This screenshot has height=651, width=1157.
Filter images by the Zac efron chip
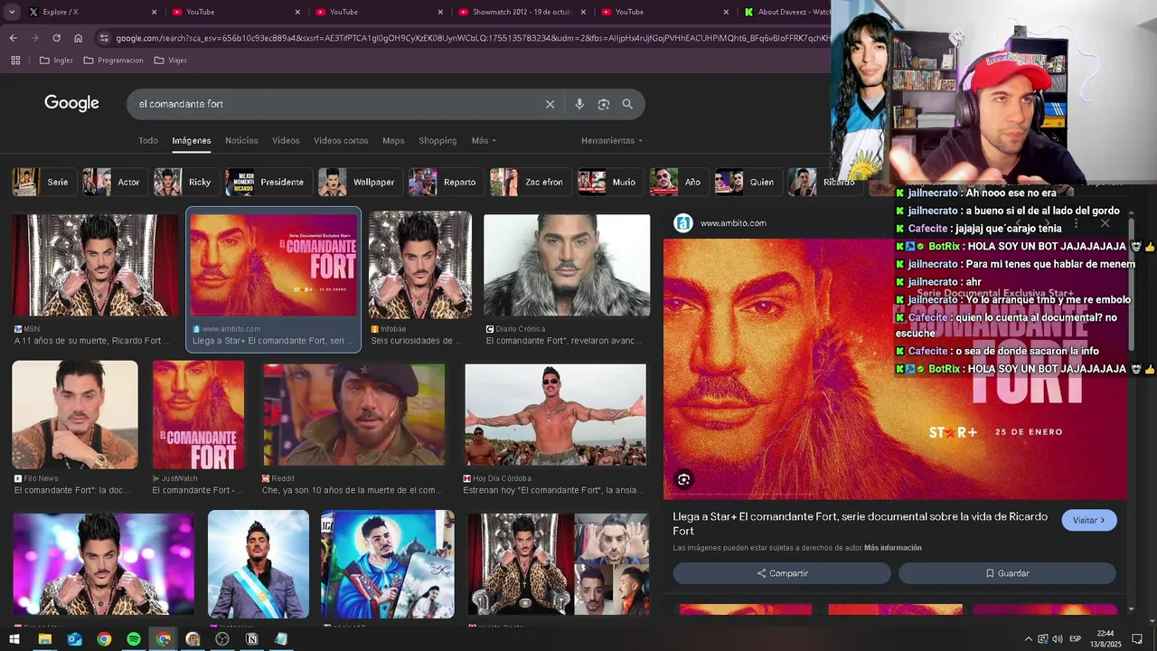tap(530, 182)
